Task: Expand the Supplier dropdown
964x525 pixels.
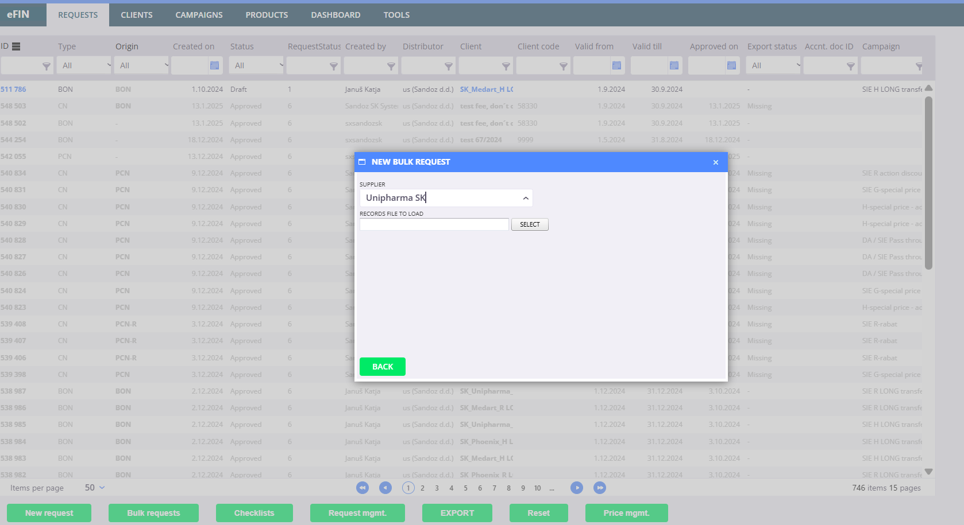Action: (x=526, y=198)
